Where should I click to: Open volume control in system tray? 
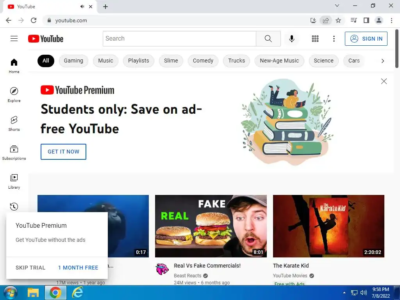[363, 293]
